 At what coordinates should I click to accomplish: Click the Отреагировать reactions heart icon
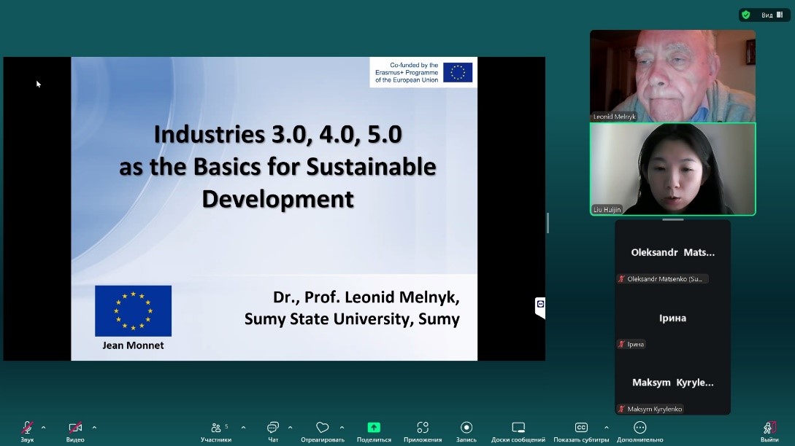[322, 428]
